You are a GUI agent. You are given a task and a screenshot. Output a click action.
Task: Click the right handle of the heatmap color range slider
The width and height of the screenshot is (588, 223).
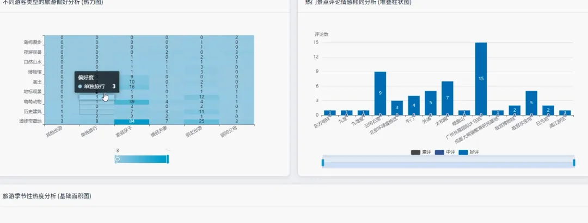click(x=168, y=159)
